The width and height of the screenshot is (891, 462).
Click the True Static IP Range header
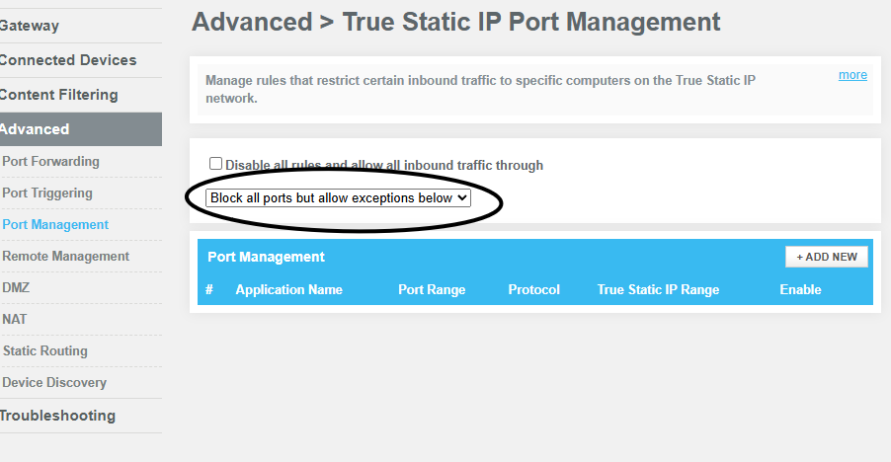pos(658,289)
